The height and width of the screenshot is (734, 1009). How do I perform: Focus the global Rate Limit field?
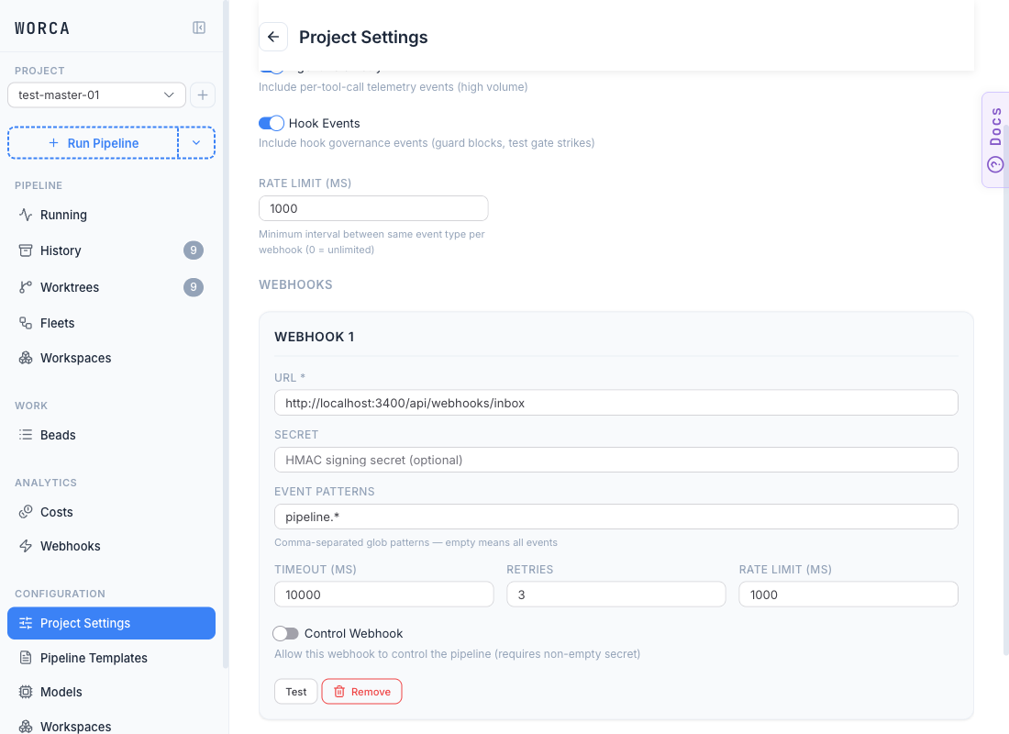373,208
